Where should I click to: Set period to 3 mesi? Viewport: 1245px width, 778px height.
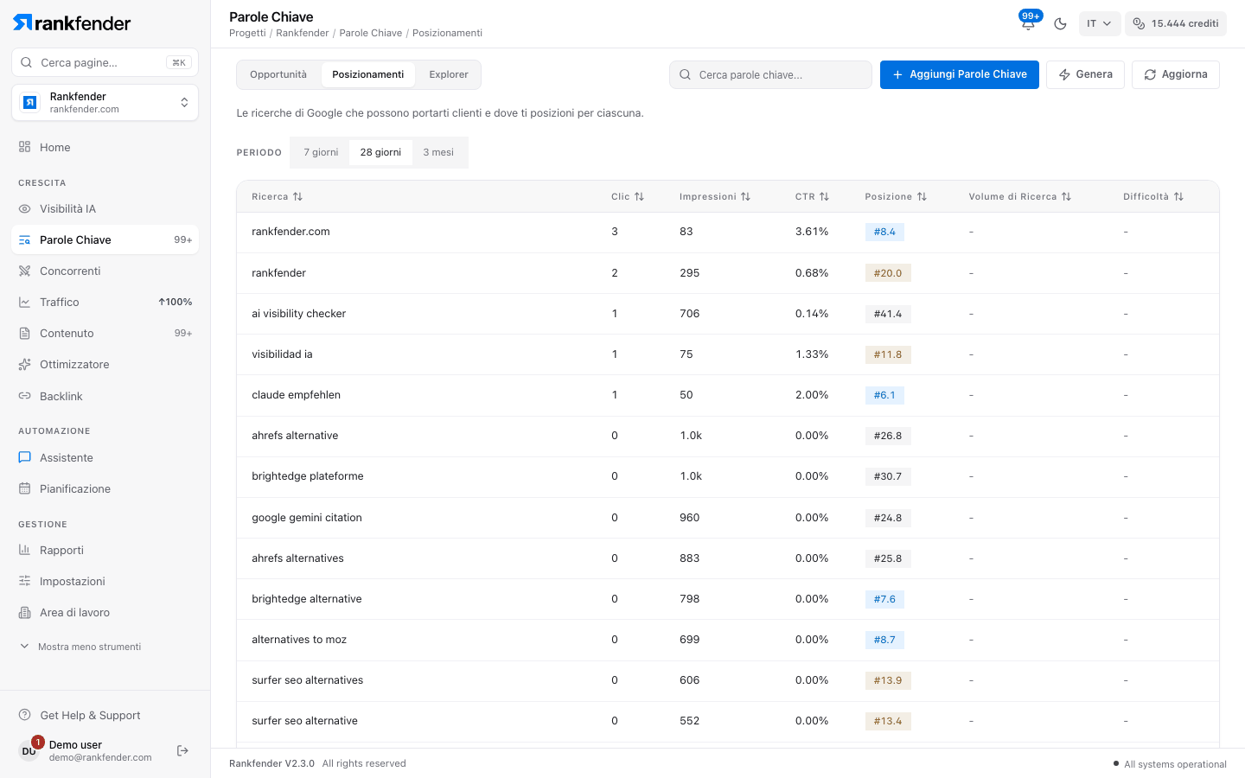[438, 152]
